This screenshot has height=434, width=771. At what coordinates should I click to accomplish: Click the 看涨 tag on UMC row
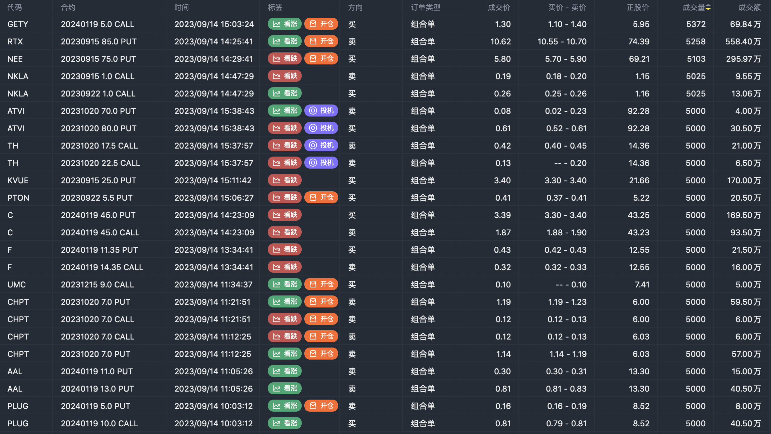pos(285,284)
